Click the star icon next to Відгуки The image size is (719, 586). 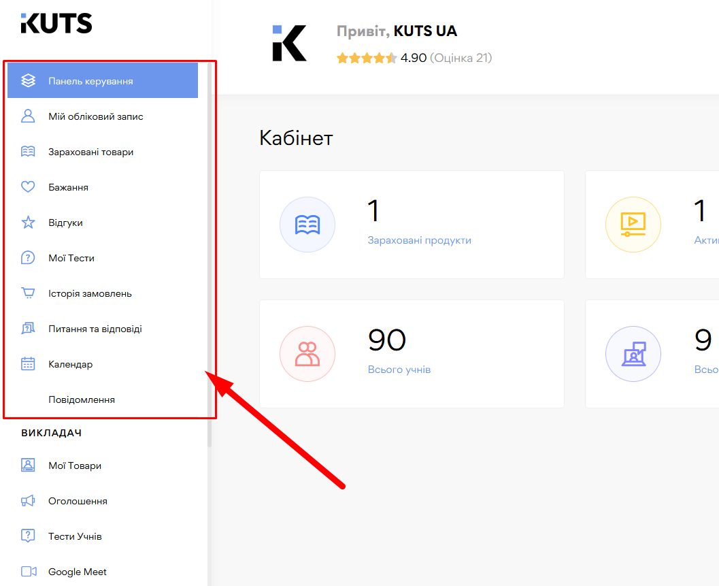tap(28, 223)
